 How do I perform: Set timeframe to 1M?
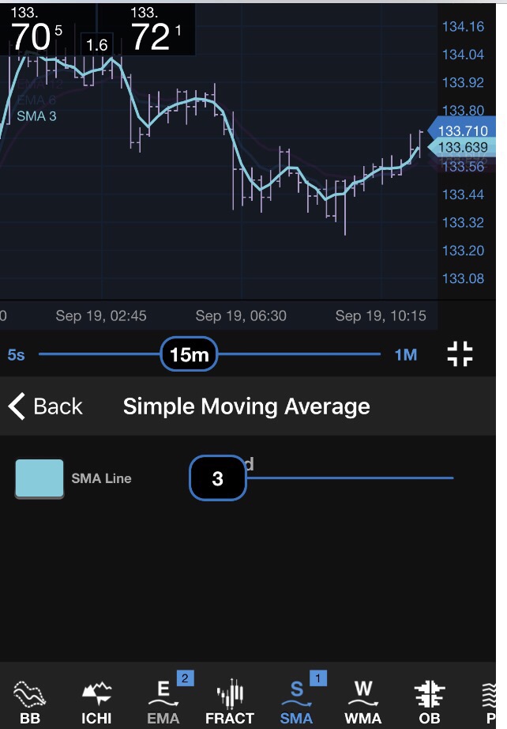(x=406, y=355)
